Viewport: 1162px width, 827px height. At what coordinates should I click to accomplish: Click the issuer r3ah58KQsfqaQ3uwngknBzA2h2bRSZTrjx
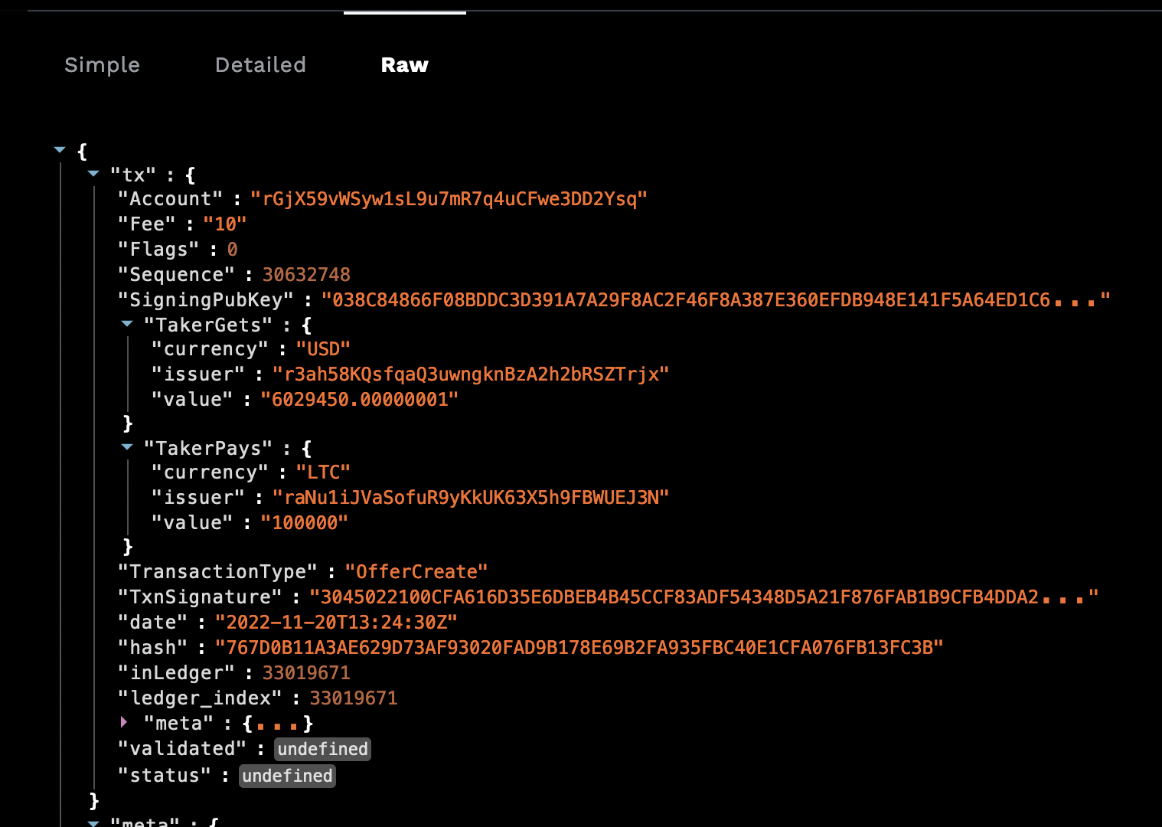pos(471,374)
